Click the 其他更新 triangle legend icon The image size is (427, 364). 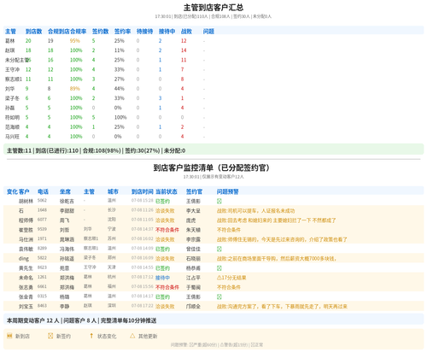(132, 336)
